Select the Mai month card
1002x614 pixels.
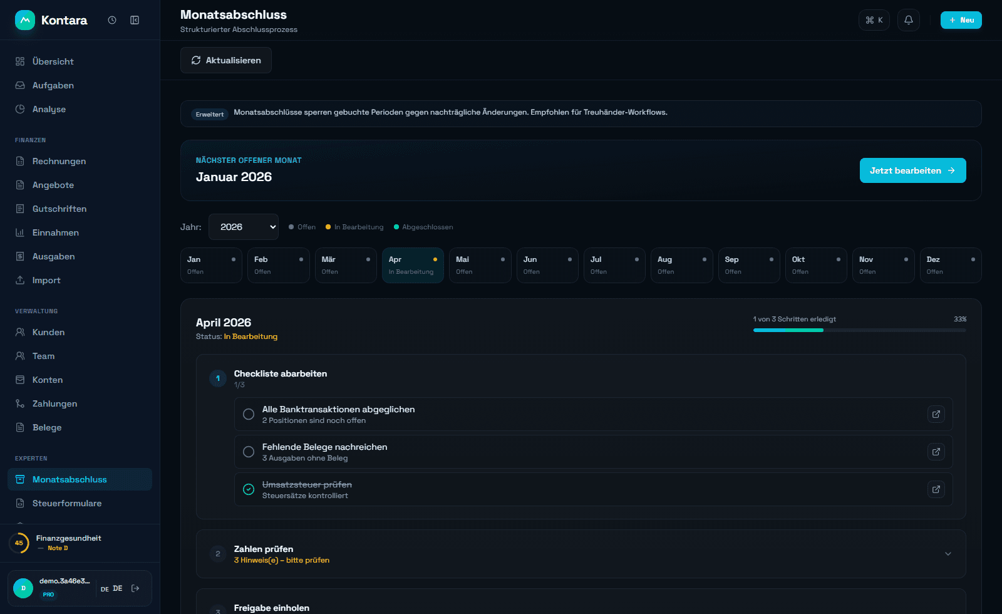480,265
